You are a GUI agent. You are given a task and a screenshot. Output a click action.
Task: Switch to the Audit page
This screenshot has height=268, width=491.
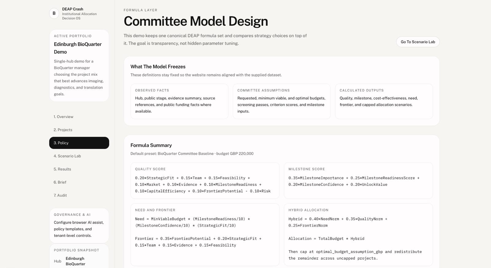coord(60,196)
